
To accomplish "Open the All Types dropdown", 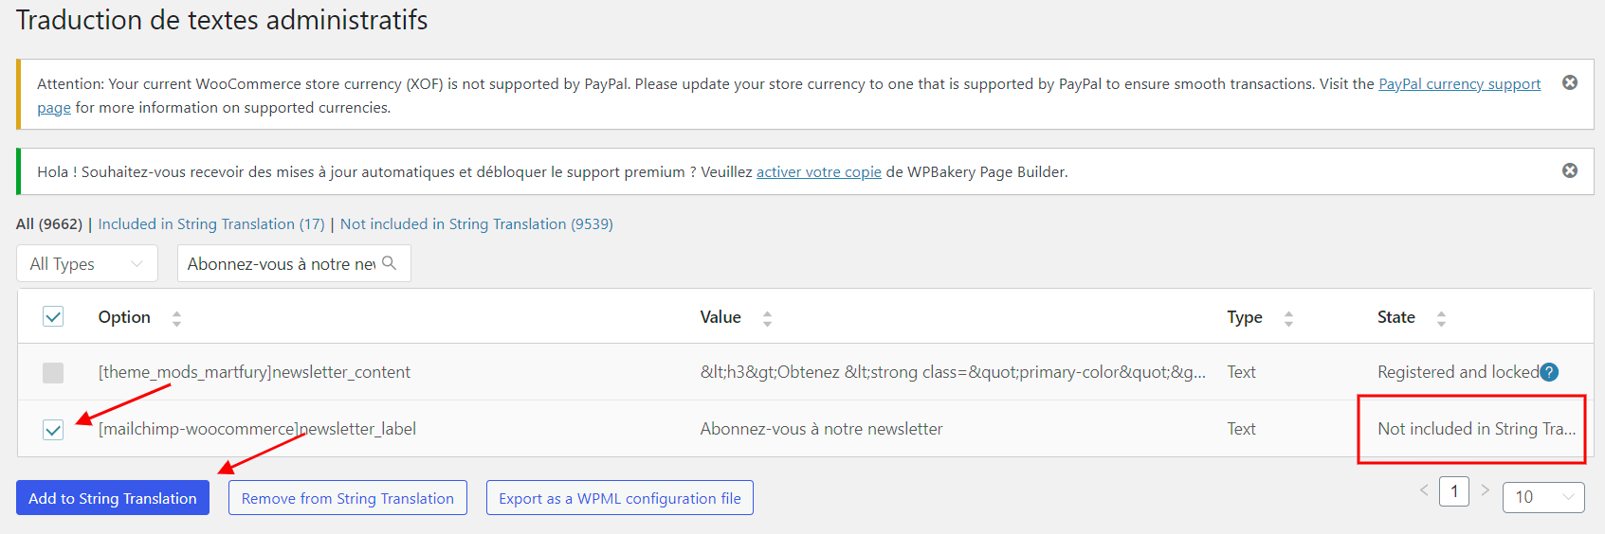I will click(x=86, y=263).
